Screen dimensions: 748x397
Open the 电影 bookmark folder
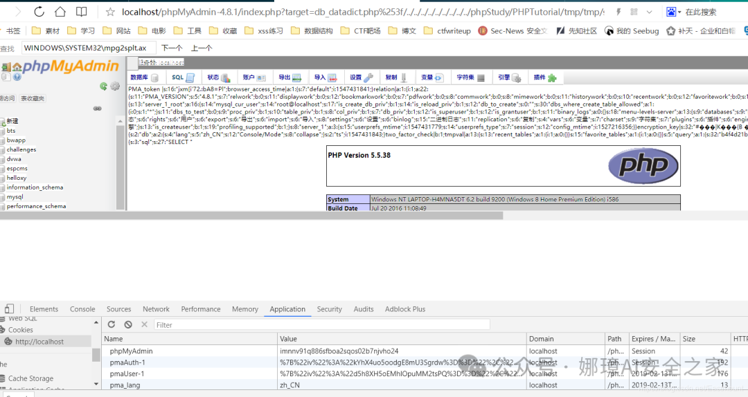click(152, 31)
